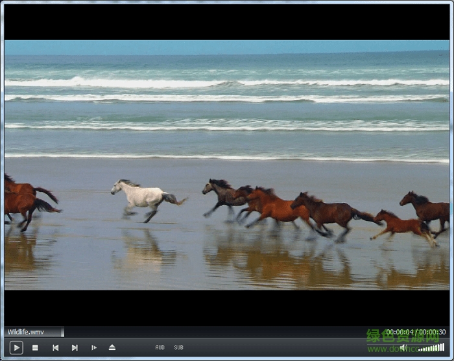Click the white horse in the video
Image resolution: width=454 pixels, height=361 pixels.
tap(144, 196)
